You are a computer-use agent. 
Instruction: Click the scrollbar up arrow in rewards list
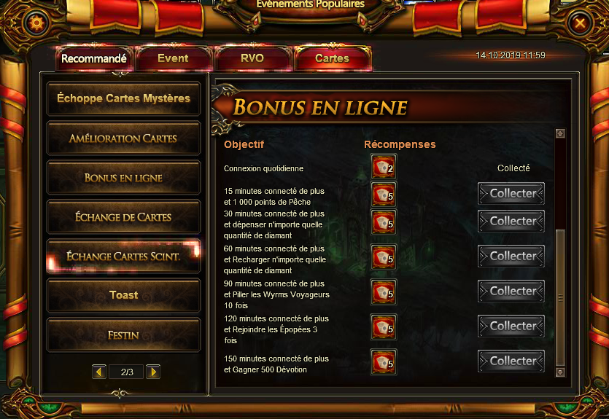560,133
